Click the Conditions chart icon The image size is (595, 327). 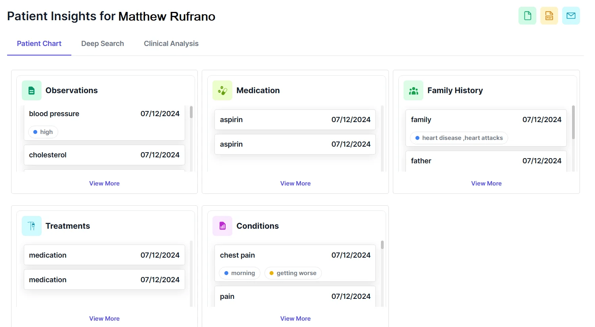[x=222, y=226]
